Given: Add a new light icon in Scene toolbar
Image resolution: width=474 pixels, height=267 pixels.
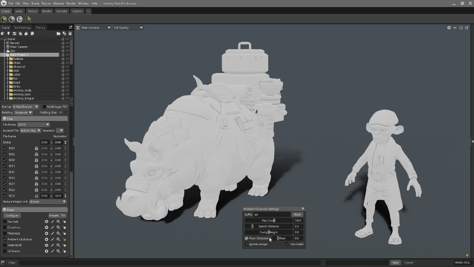Looking at the screenshot, I should click(x=8, y=33).
